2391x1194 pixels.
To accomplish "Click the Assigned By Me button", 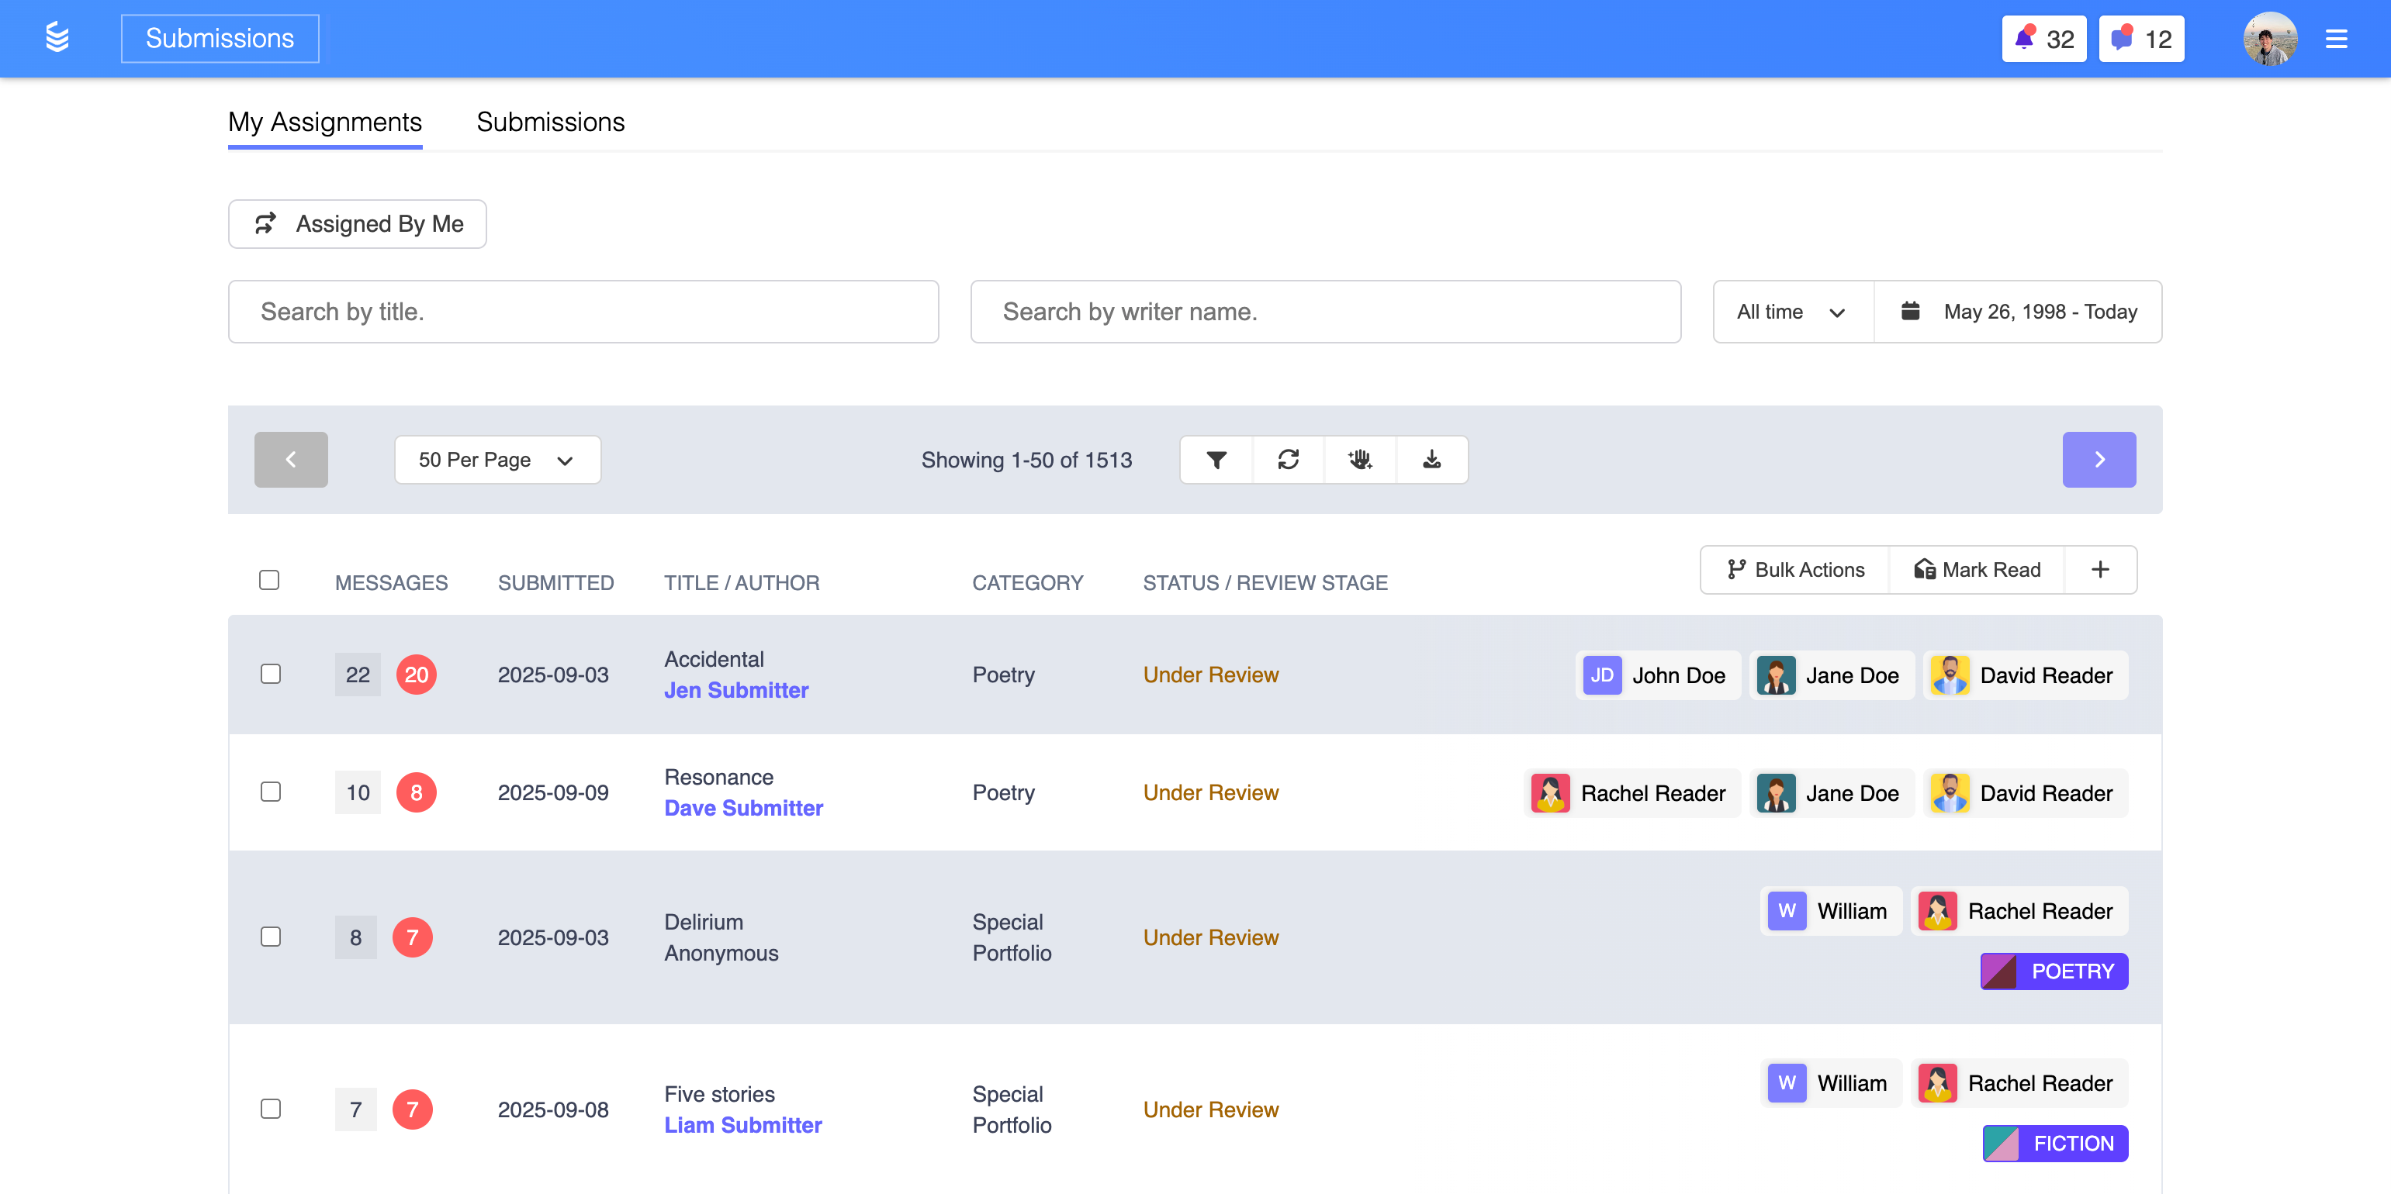I will tap(358, 223).
